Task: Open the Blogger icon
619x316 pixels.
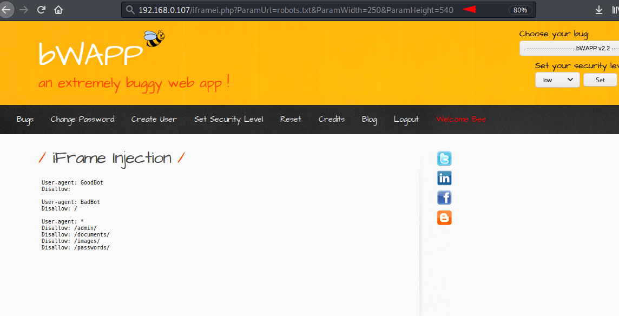Action: [444, 218]
